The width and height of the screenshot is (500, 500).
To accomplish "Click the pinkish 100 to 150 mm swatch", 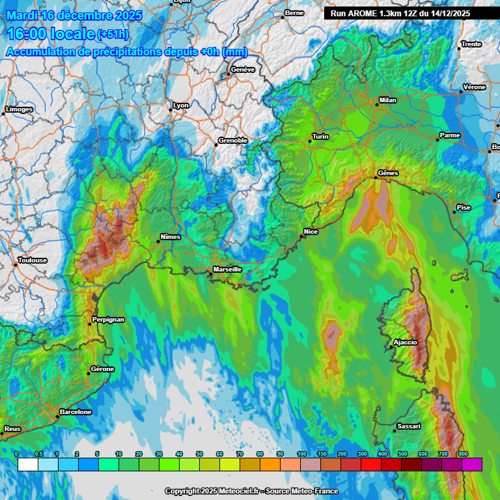I will [x=311, y=465].
